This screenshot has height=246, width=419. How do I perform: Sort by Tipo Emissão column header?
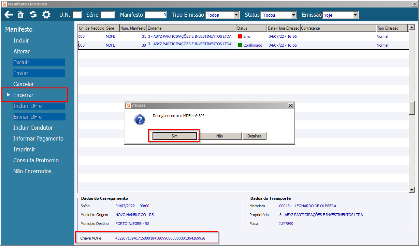click(x=392, y=28)
